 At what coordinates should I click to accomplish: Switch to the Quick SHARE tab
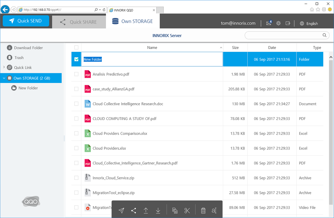tap(79, 22)
